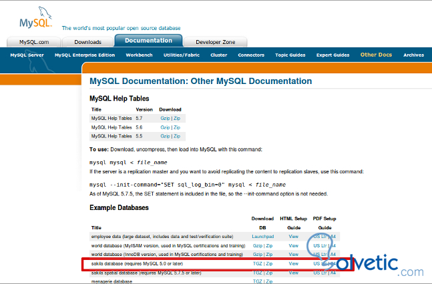Image resolution: width=432 pixels, height=284 pixels.
Task: Download Zip of world database InnoDB version
Action: (269, 255)
